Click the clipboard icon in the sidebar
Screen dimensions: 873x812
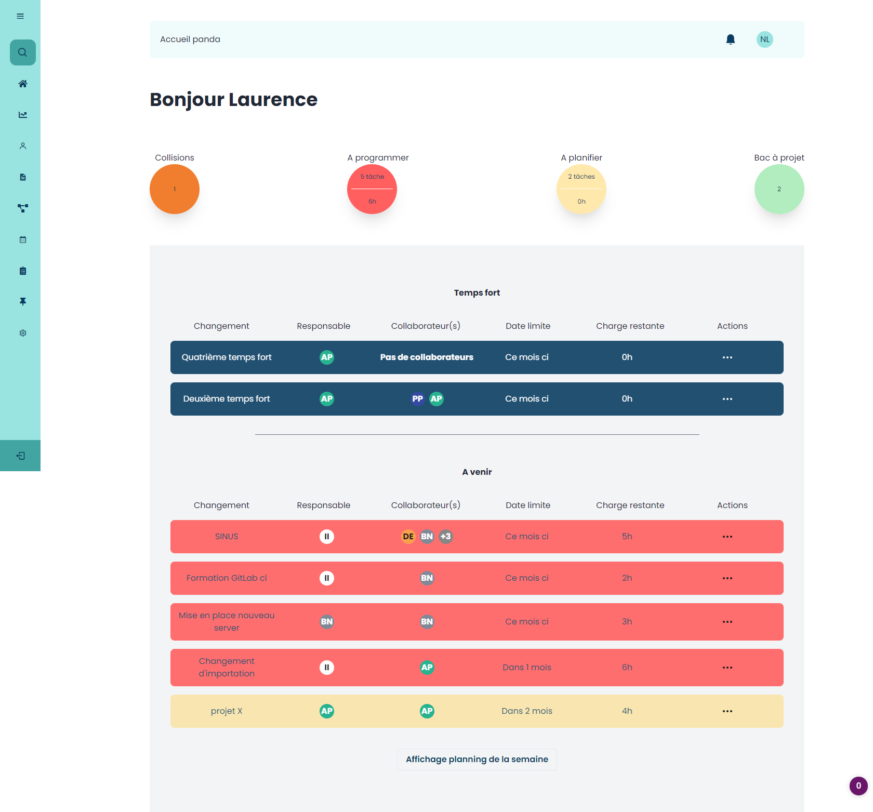tap(22, 271)
